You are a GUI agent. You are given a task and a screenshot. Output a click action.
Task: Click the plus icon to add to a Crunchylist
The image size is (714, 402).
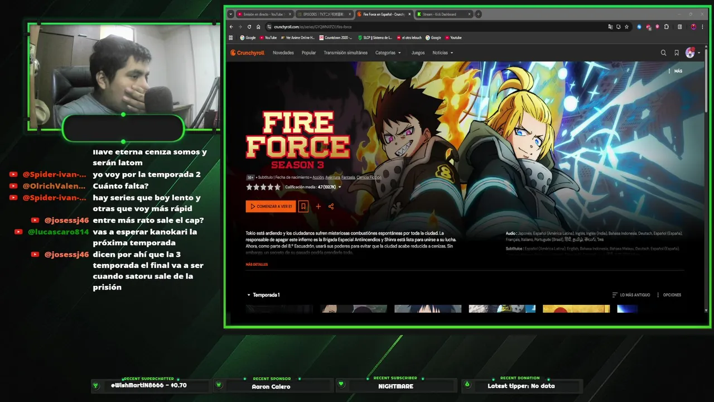click(319, 207)
